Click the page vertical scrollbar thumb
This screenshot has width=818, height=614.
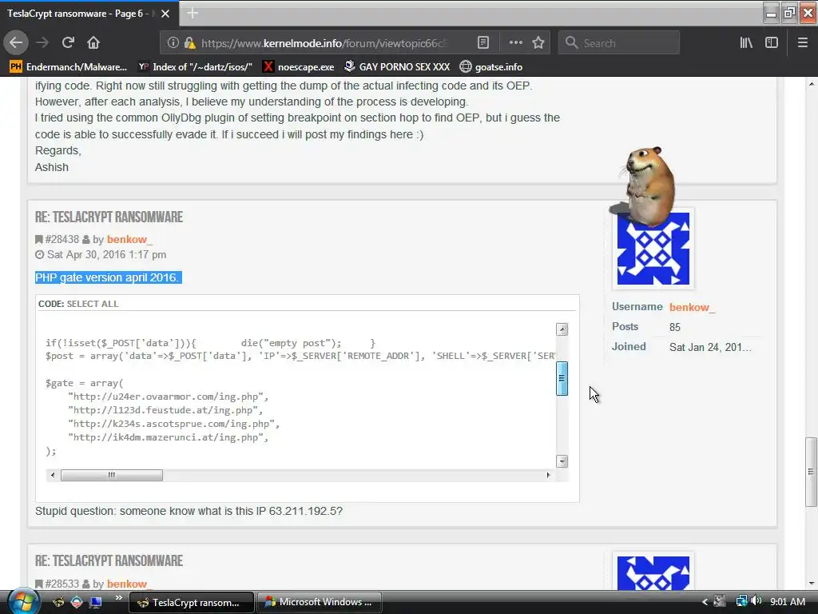pyautogui.click(x=811, y=472)
